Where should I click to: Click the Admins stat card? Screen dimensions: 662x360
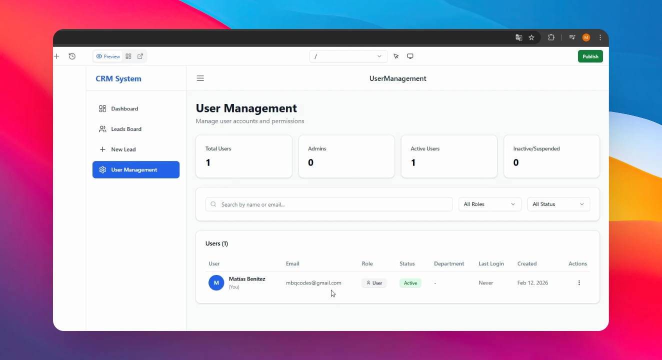click(x=346, y=156)
